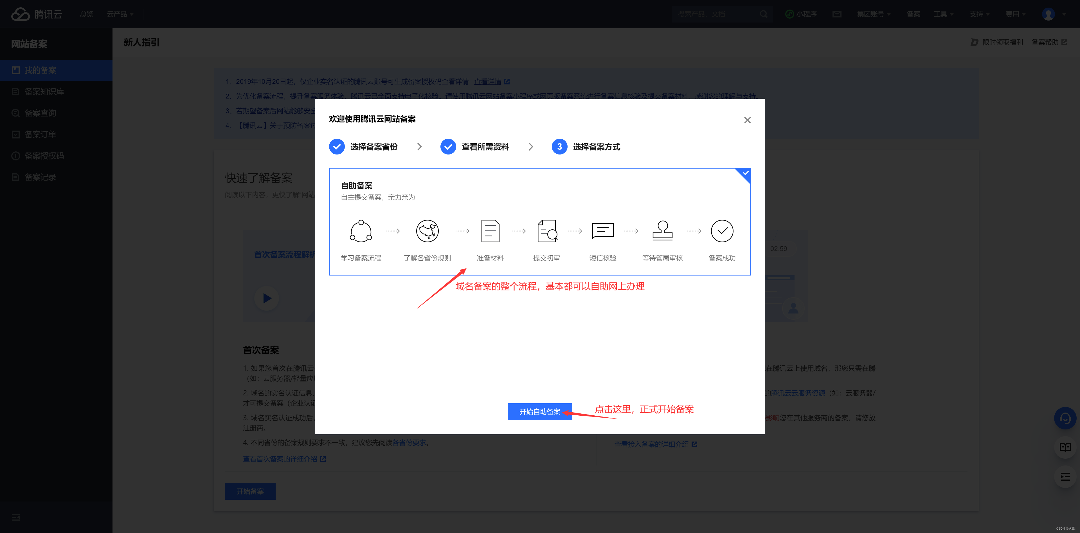Close the welcome dialog with the X
This screenshot has height=533, width=1080.
click(x=747, y=120)
